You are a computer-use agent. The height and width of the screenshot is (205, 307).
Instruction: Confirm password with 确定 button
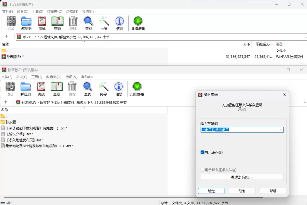click(x=211, y=191)
